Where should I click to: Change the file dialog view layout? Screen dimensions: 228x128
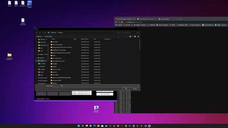130,36
